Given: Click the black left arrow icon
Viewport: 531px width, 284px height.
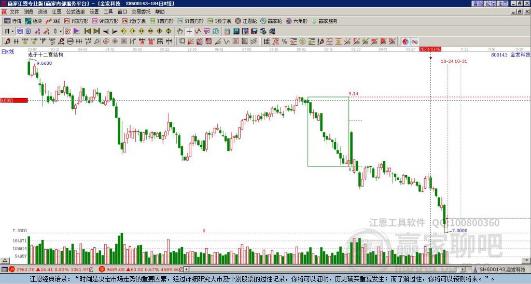Looking at the screenshot, I should [106, 32].
